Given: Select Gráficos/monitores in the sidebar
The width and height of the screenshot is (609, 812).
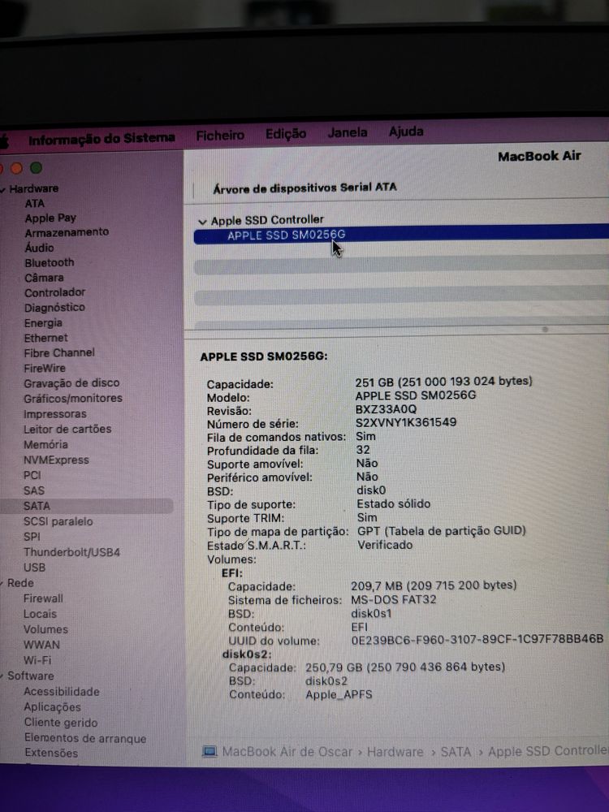Looking at the screenshot, I should point(73,398).
